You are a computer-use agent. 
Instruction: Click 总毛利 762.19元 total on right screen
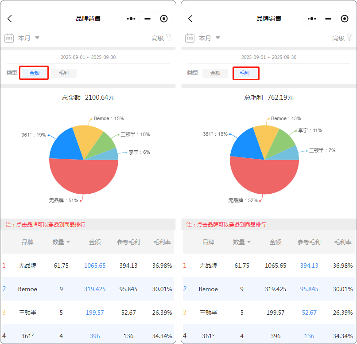[269, 98]
